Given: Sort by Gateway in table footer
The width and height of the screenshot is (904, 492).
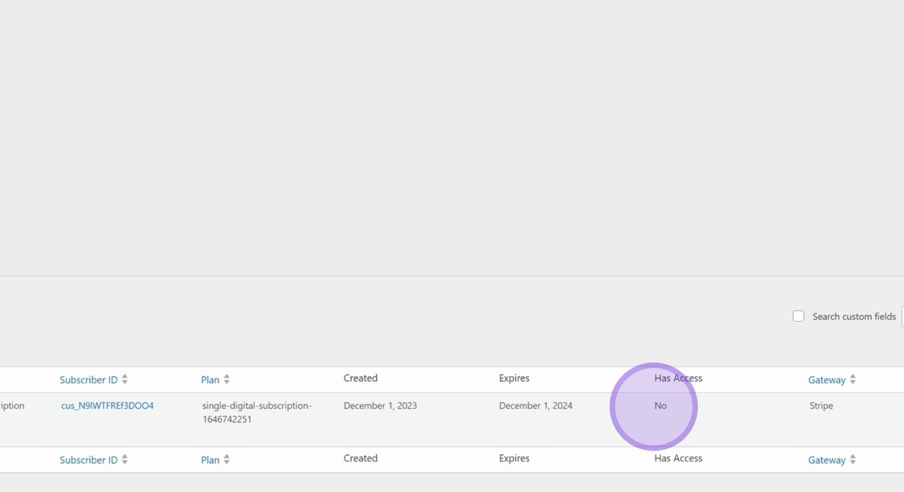Looking at the screenshot, I should point(827,460).
